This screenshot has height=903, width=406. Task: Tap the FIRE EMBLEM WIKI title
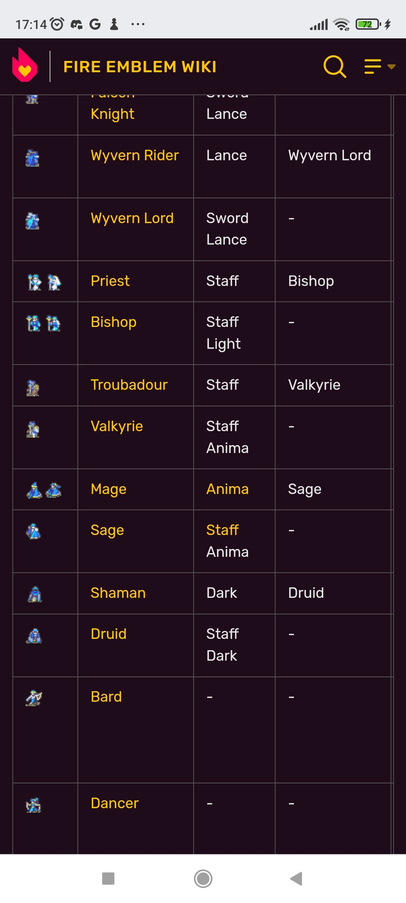coord(140,67)
